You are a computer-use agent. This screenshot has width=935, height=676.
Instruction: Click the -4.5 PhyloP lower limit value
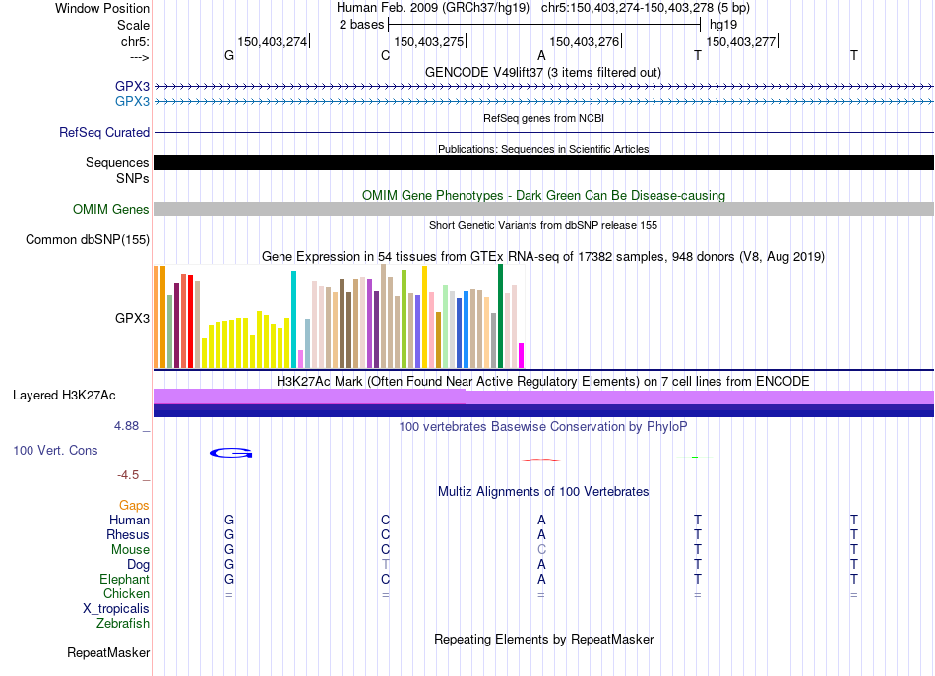128,475
